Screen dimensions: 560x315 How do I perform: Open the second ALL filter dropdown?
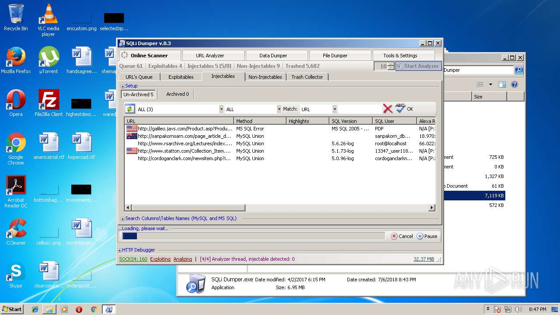click(x=279, y=109)
